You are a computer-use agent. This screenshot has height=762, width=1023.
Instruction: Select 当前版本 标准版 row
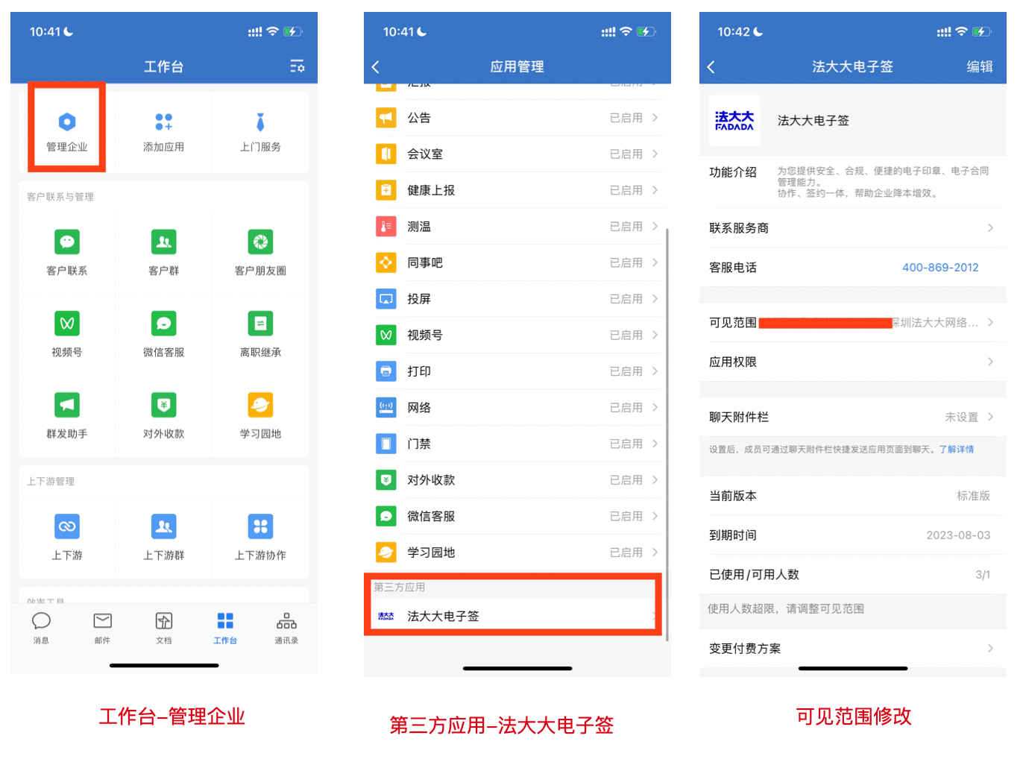tap(852, 496)
